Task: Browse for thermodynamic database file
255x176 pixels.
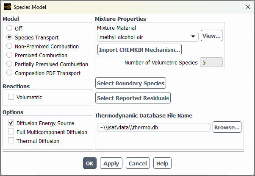Action: coord(227,127)
